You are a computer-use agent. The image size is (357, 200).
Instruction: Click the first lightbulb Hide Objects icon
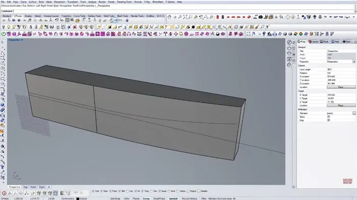[4, 27]
